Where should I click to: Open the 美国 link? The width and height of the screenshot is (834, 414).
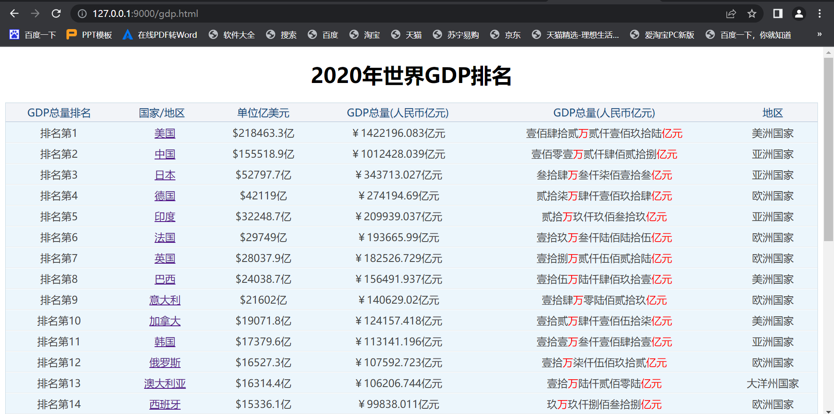tap(165, 133)
